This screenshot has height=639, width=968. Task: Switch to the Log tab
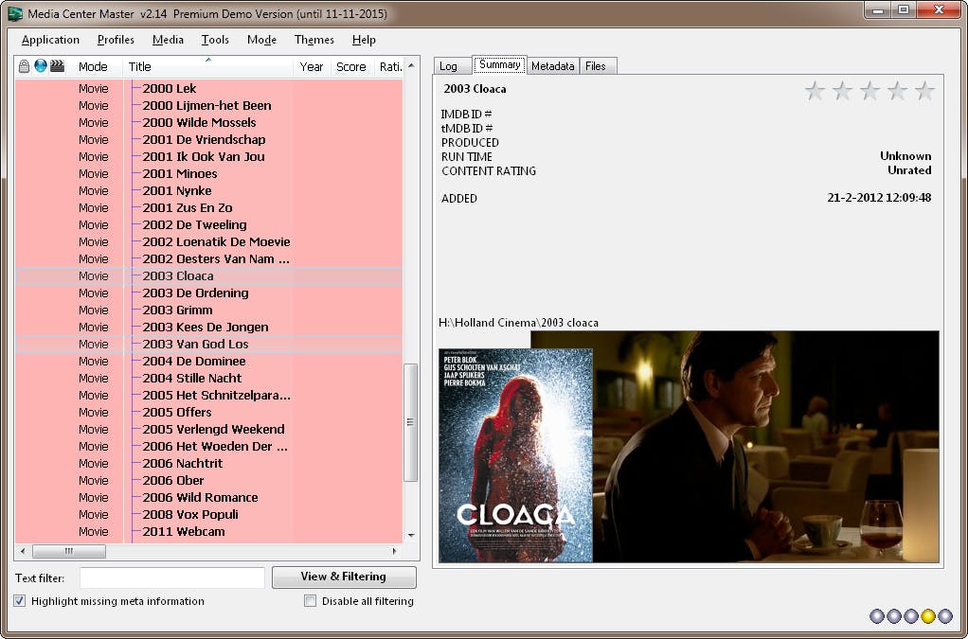pyautogui.click(x=453, y=66)
